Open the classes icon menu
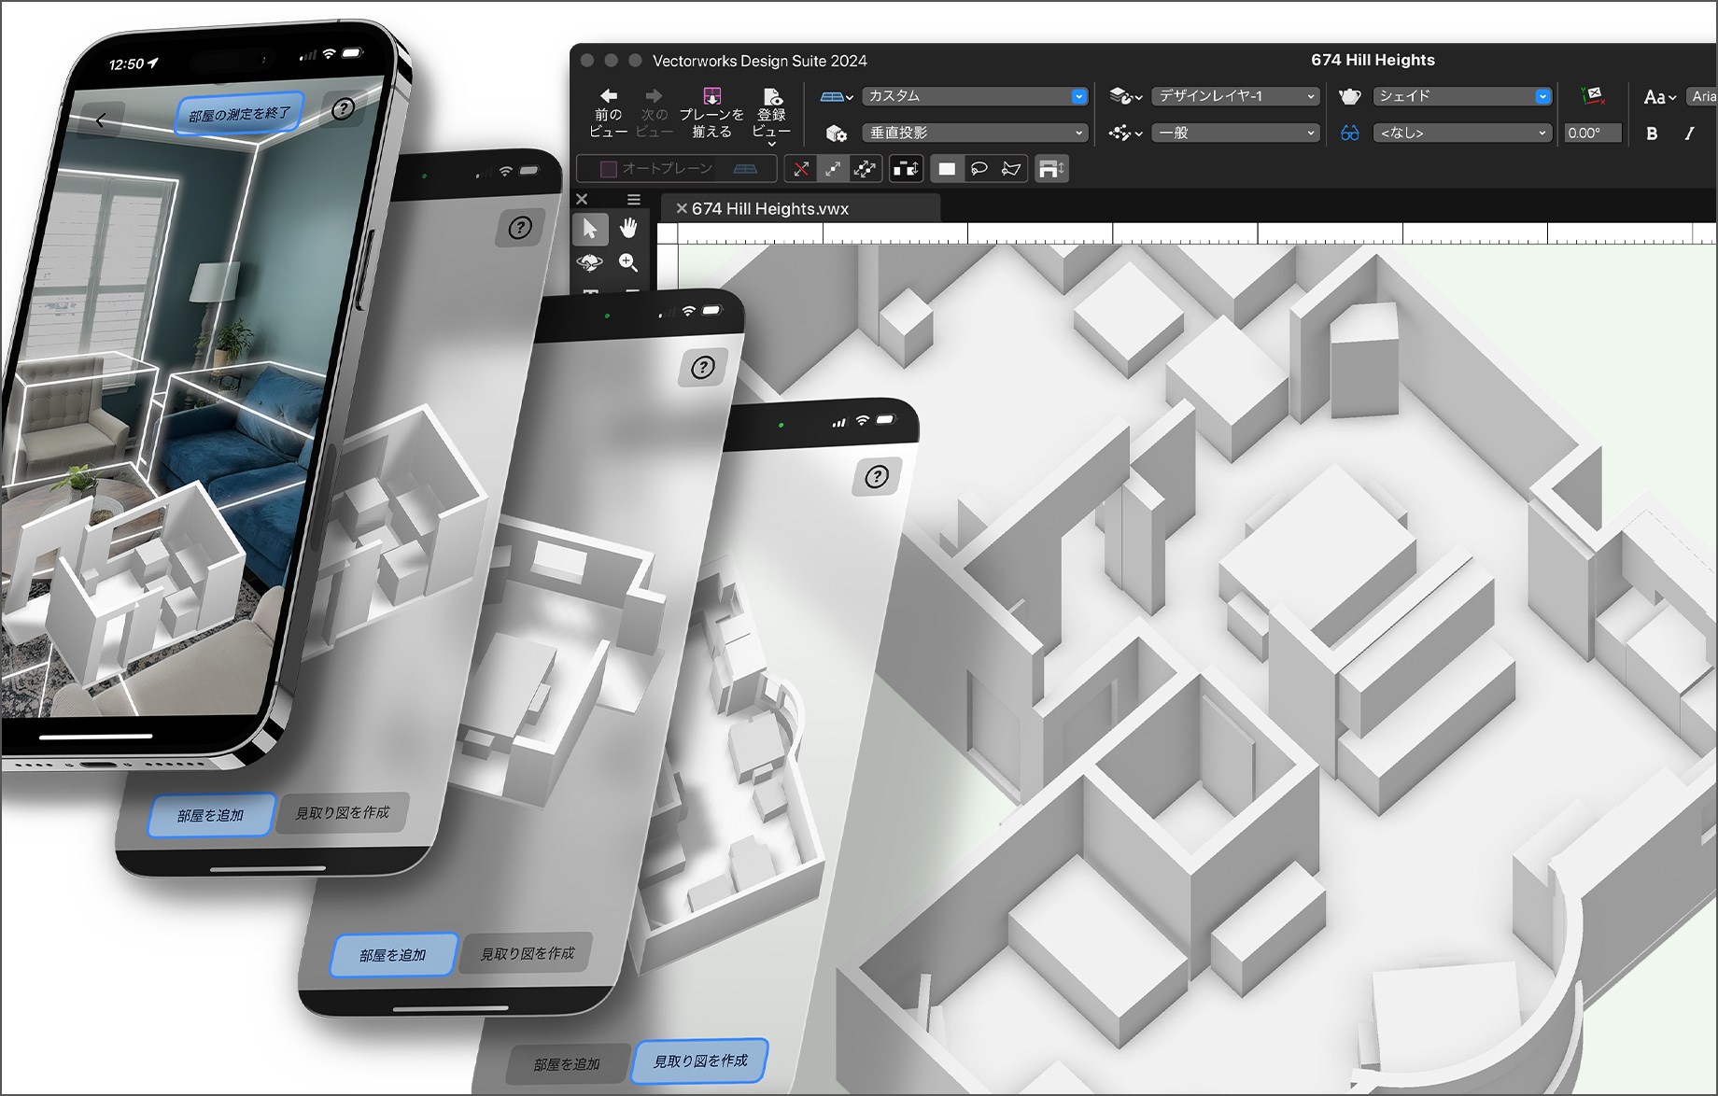Viewport: 1718px width, 1096px height. [x=1125, y=133]
